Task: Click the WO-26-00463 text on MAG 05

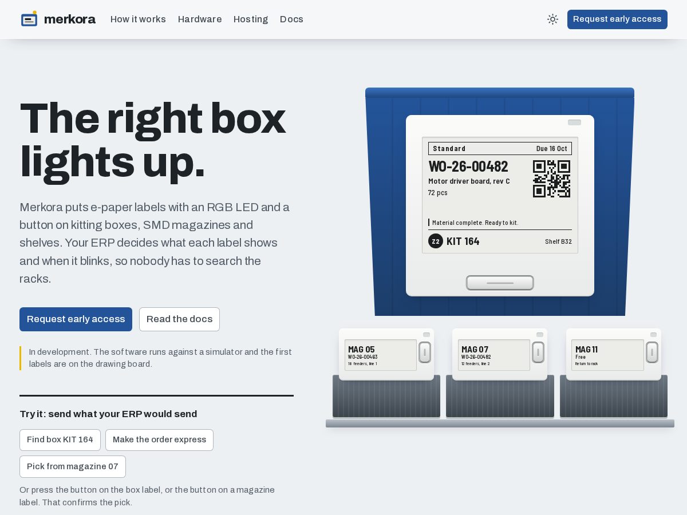Action: point(363,357)
